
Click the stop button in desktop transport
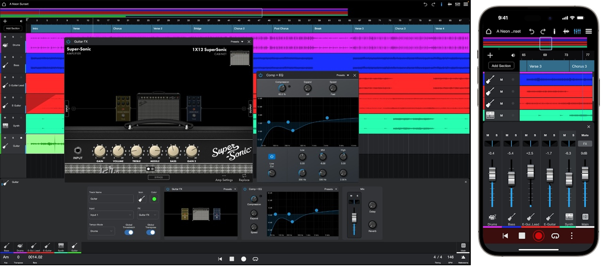point(232,259)
